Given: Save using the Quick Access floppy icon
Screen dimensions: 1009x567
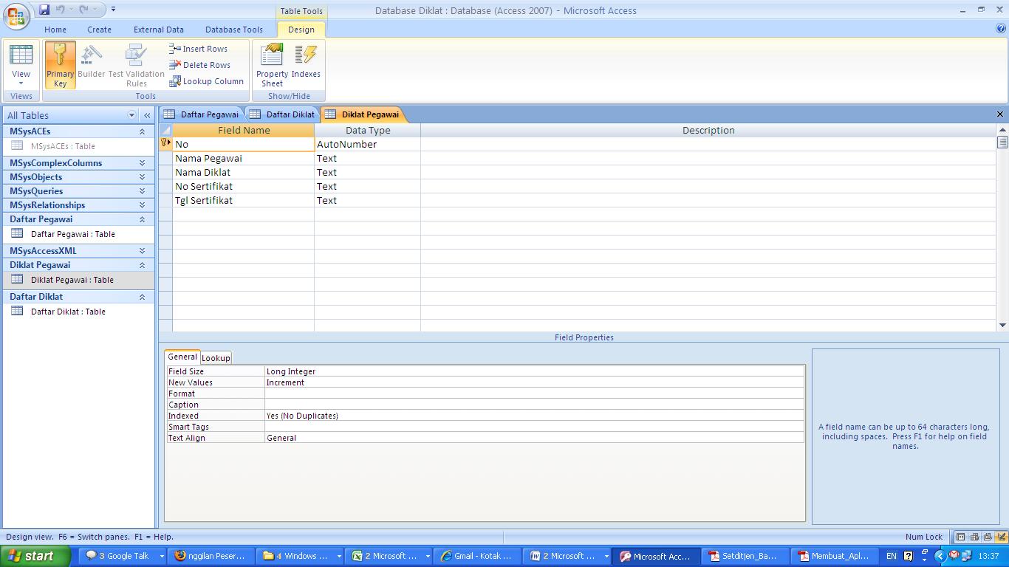Looking at the screenshot, I should point(44,10).
